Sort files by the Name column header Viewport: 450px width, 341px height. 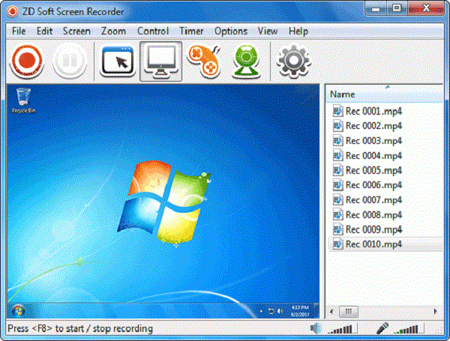pos(385,94)
